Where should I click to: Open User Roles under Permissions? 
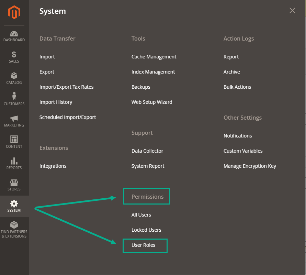(143, 245)
